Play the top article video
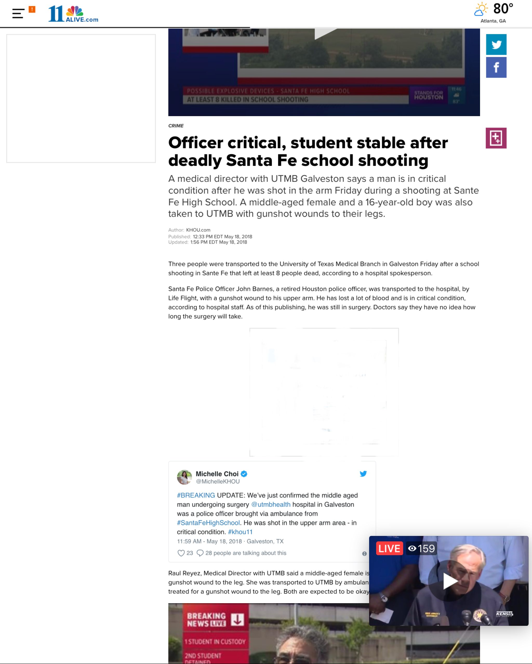The height and width of the screenshot is (664, 532). (x=324, y=33)
